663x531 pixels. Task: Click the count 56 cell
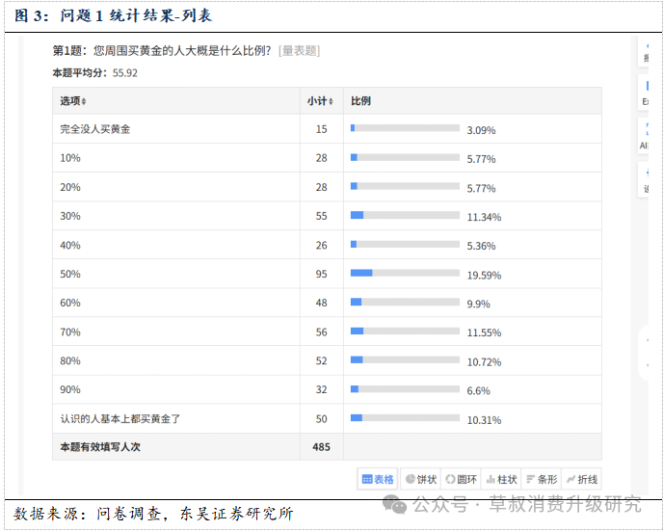[321, 332]
